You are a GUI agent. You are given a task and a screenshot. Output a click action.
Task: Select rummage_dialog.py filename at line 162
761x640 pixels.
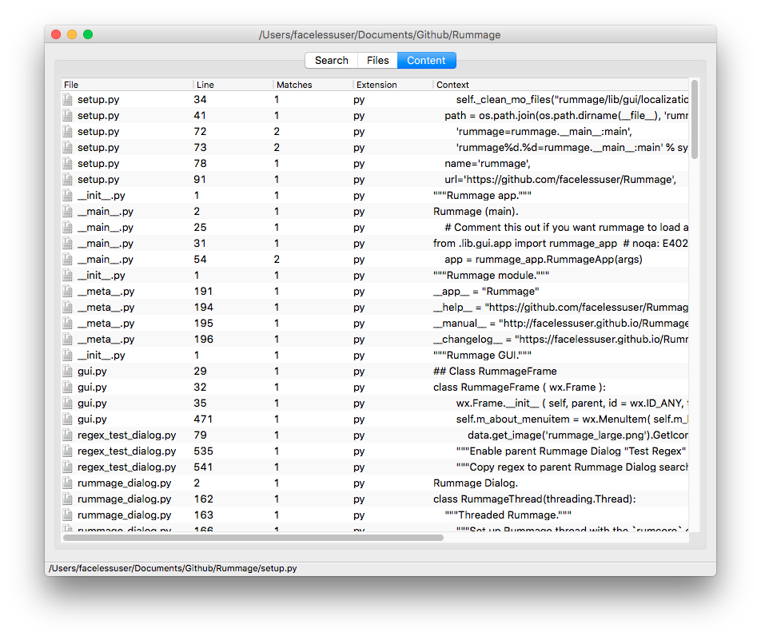tap(125, 499)
